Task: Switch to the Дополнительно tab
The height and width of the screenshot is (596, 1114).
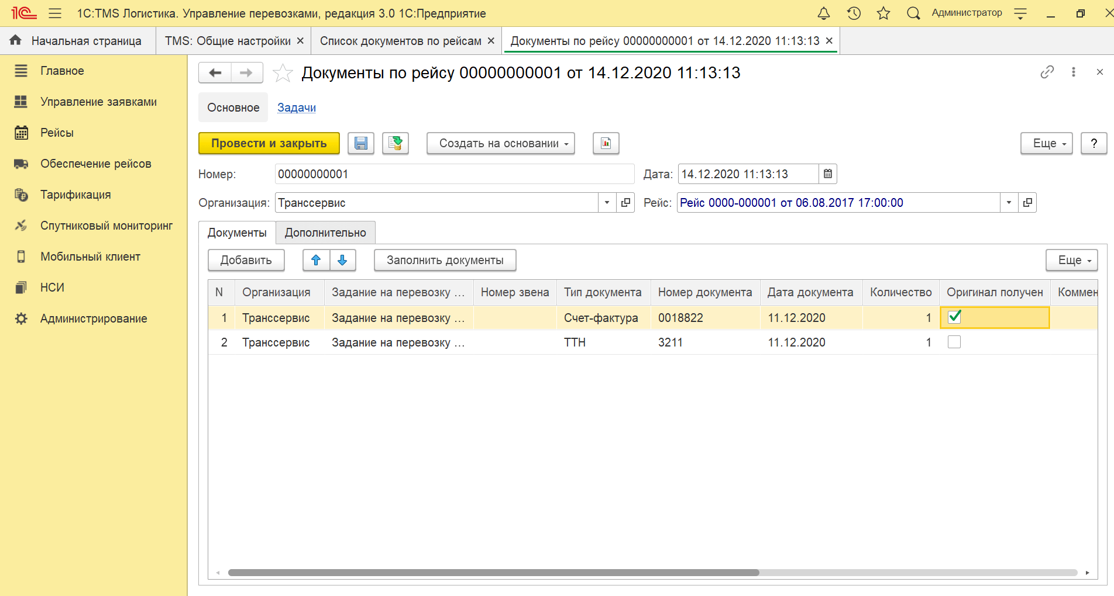Action: pos(325,233)
